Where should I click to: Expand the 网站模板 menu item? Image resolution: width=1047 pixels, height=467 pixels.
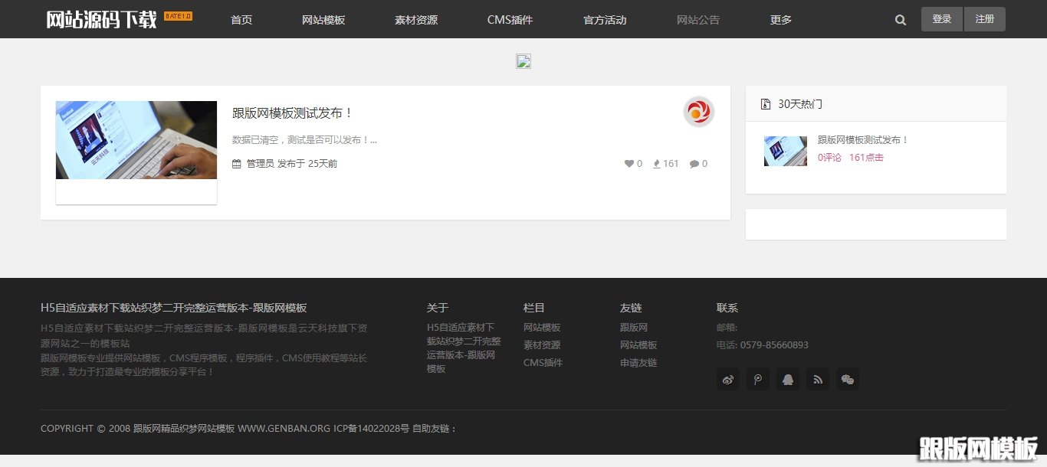coord(323,20)
